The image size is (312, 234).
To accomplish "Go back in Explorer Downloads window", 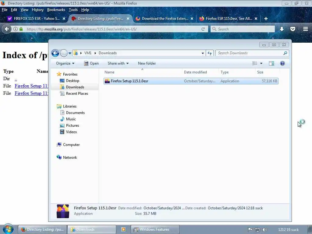I will (x=55, y=53).
